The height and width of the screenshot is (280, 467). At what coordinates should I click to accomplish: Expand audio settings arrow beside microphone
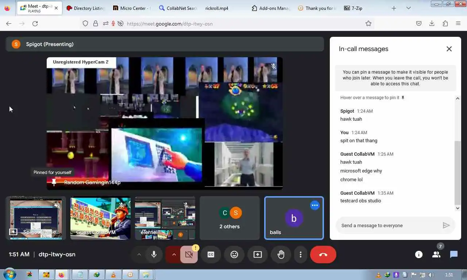pos(139,254)
